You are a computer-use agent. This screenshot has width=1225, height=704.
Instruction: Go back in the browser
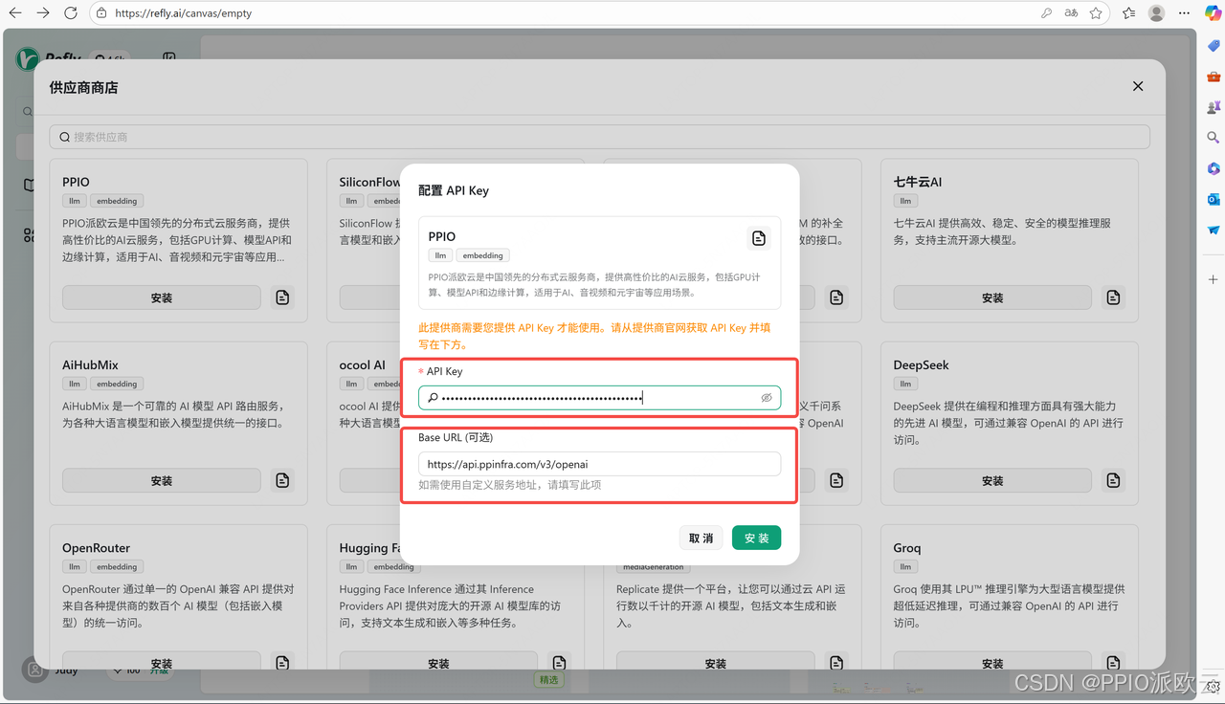pyautogui.click(x=15, y=13)
